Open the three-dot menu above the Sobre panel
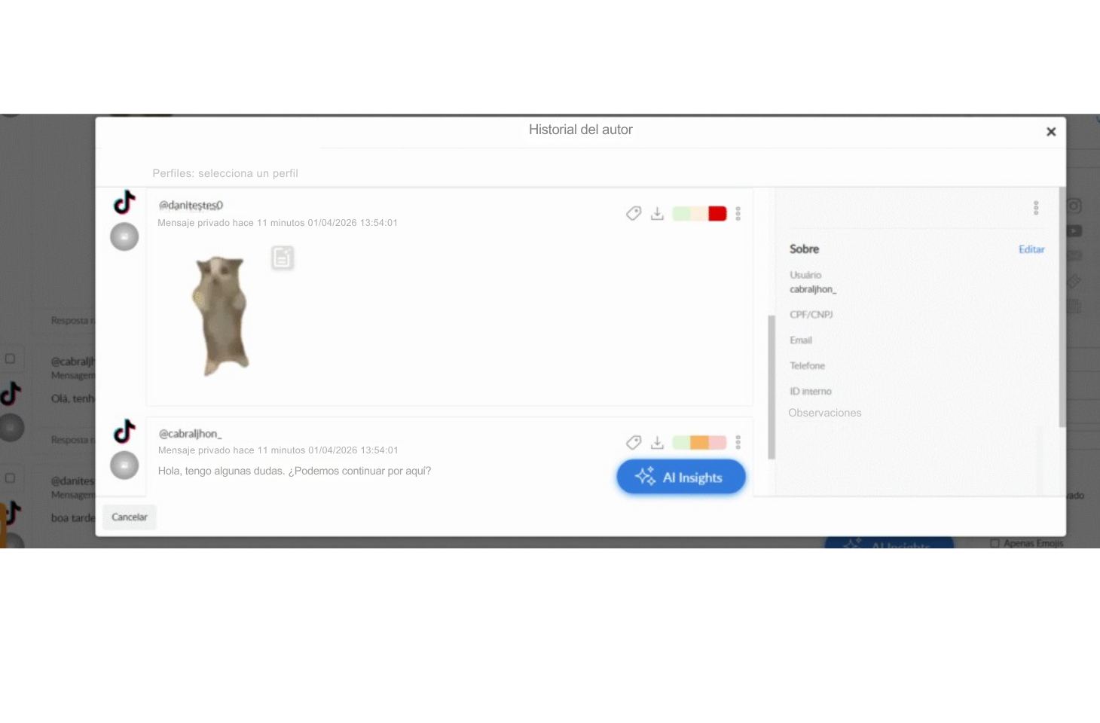 [x=1036, y=208]
